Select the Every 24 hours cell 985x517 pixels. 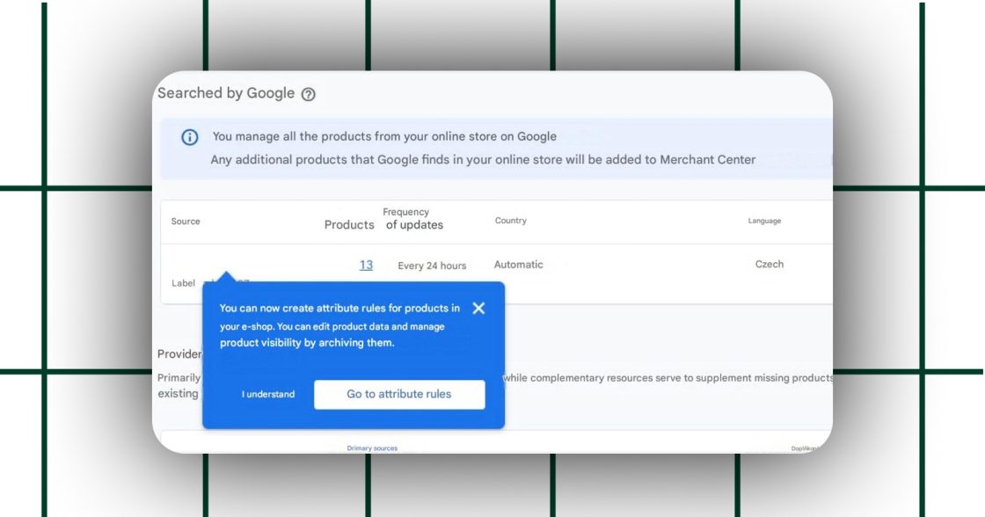432,266
